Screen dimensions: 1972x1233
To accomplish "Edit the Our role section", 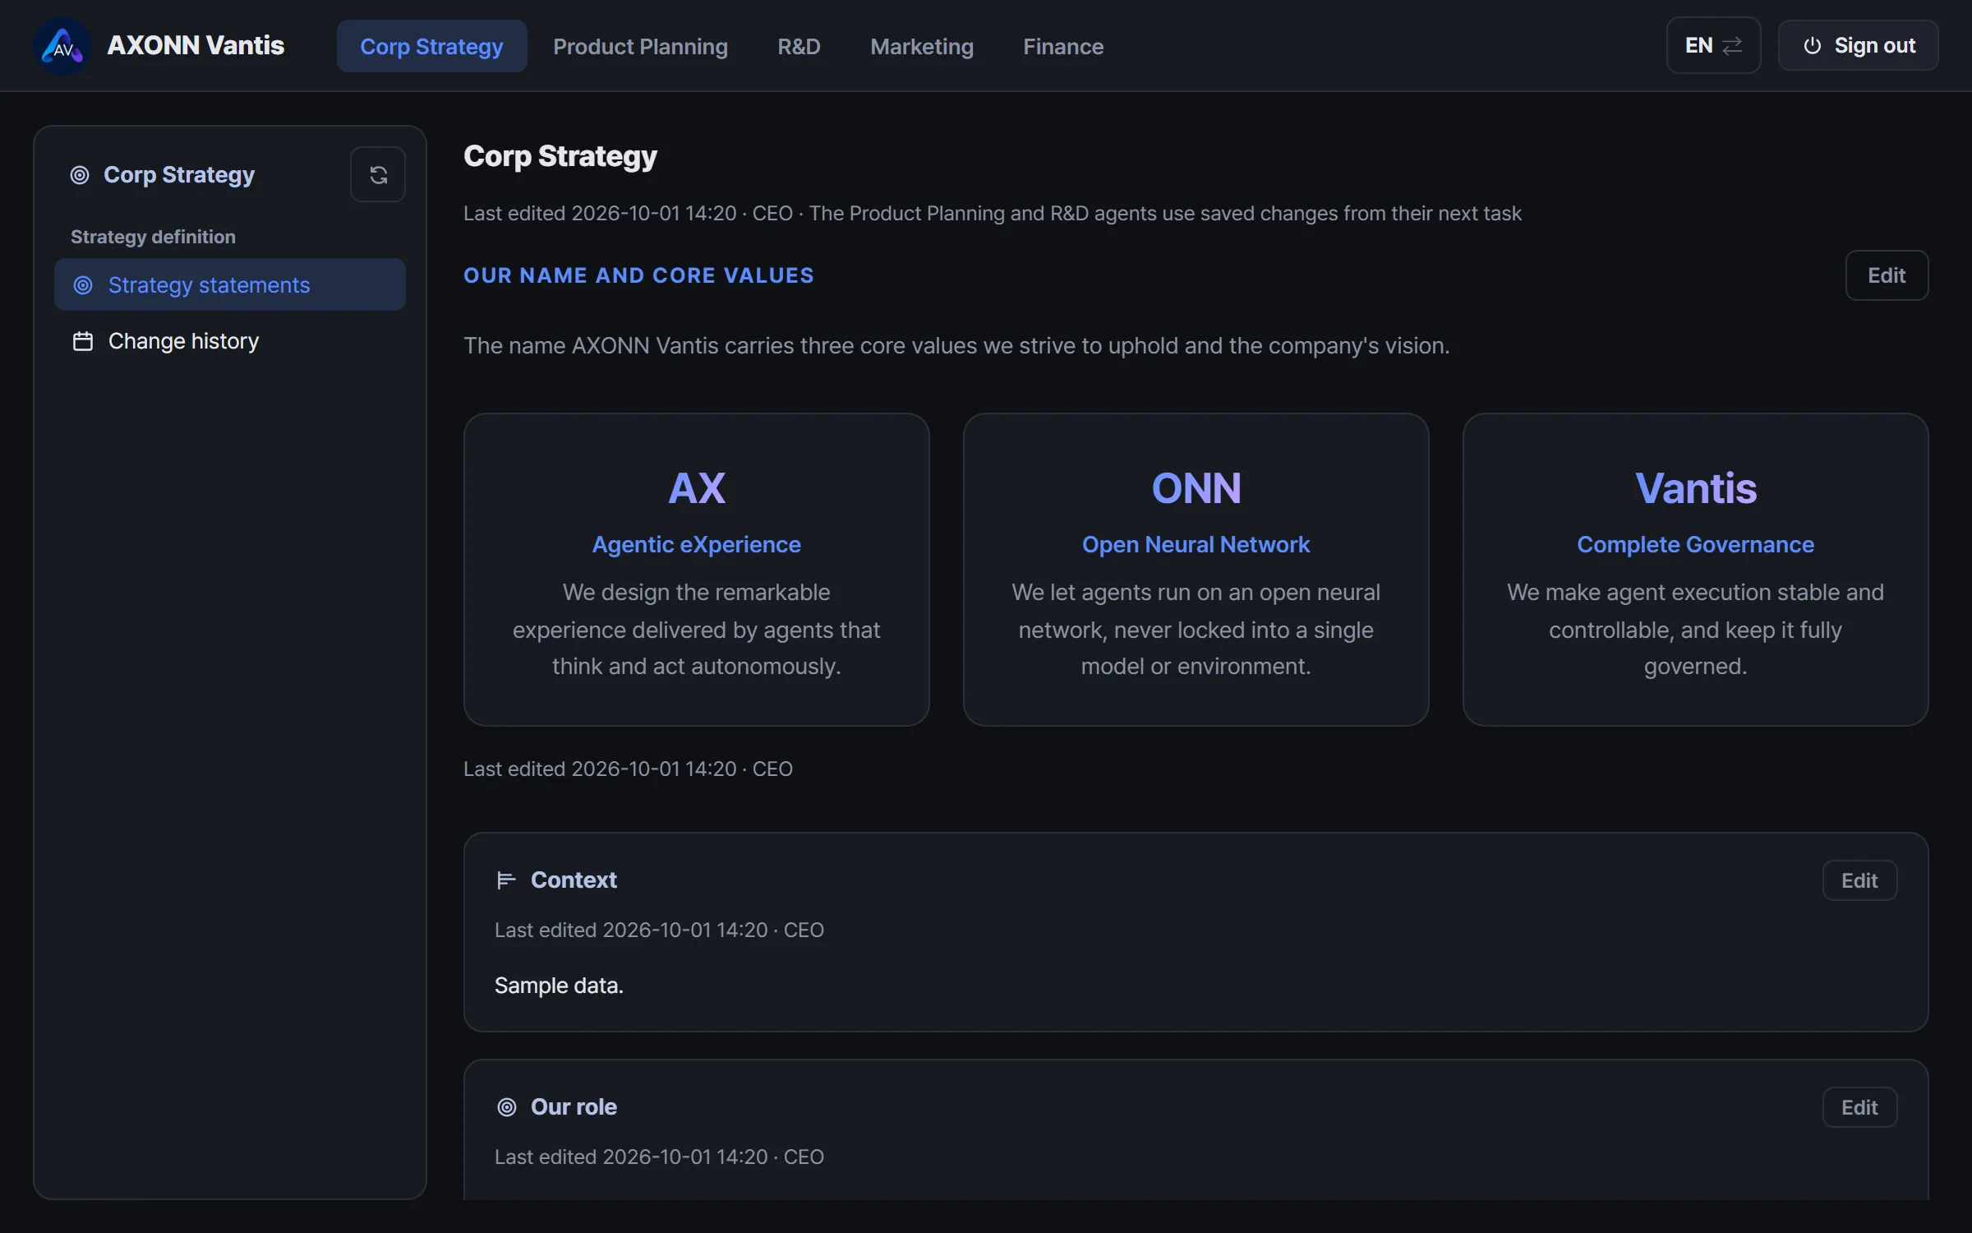I will tap(1859, 1107).
